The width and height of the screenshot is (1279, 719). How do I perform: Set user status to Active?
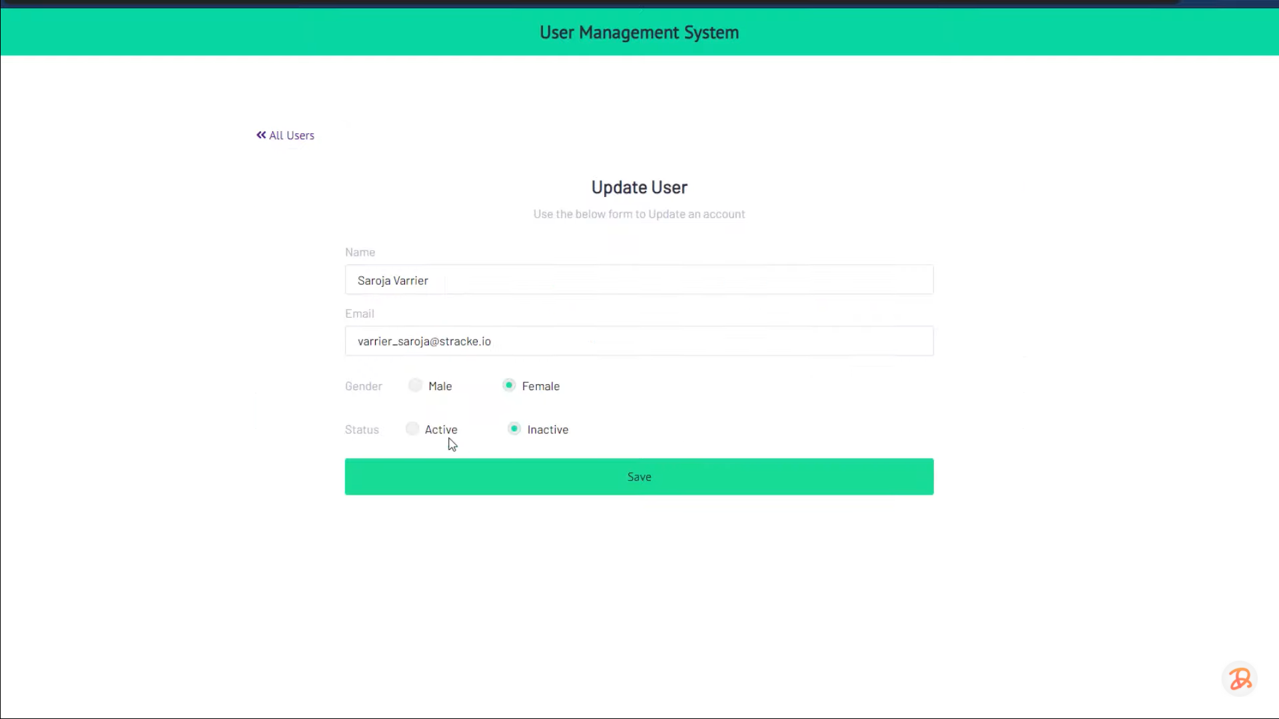(412, 429)
